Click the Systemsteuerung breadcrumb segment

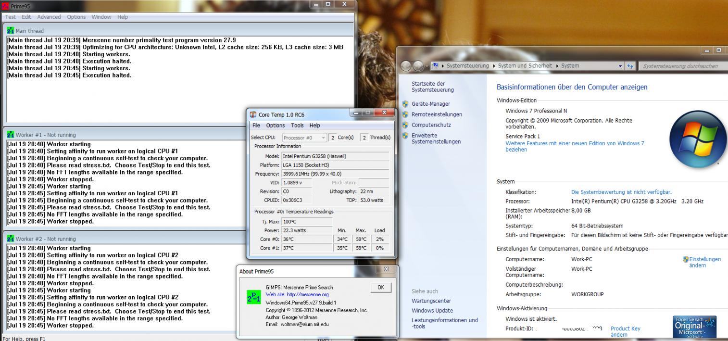coord(467,66)
